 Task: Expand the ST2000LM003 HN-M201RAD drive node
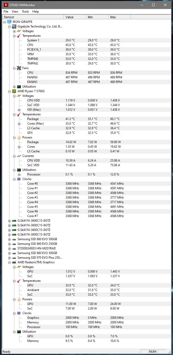click(10, 248)
